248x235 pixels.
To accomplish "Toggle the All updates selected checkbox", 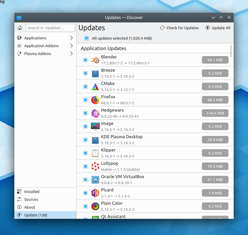I will pos(86,38).
